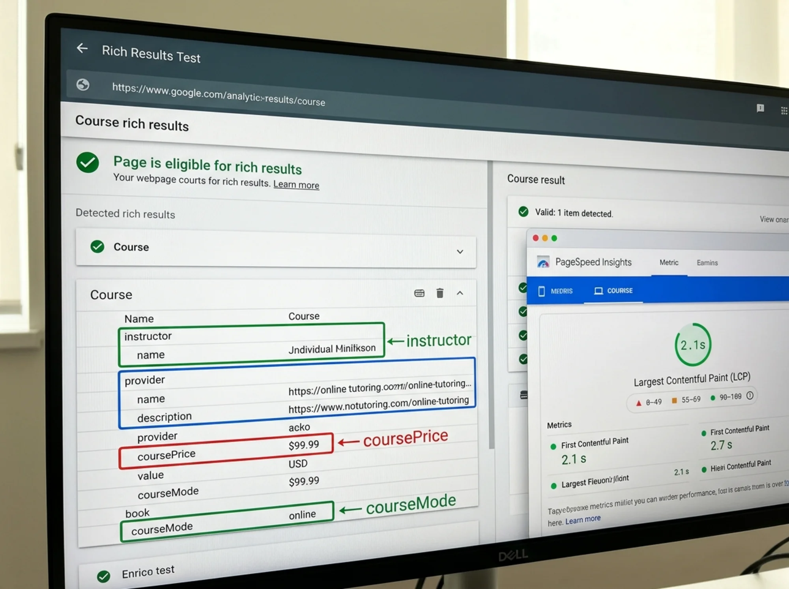The height and width of the screenshot is (589, 789).
Task: Click the green dot of PageSpeed window
Action: [554, 238]
